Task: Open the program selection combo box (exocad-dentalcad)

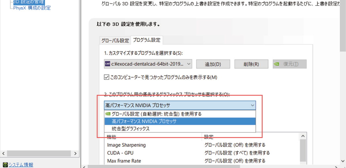Action: click(x=148, y=64)
